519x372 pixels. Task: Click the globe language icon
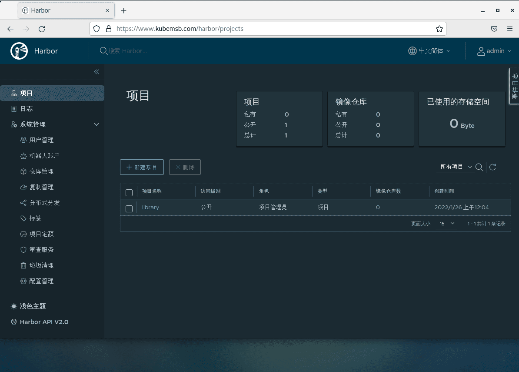click(412, 50)
